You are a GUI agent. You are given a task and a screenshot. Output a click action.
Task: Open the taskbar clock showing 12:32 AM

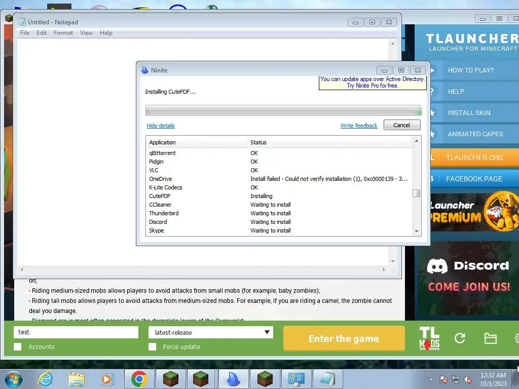(493, 379)
